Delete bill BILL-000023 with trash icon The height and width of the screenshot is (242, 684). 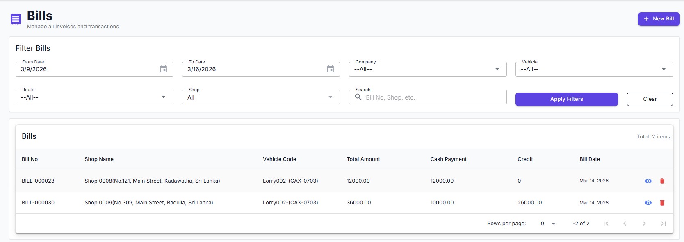(662, 181)
